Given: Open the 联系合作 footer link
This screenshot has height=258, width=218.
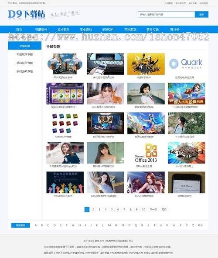Looking at the screenshot, I should pos(99,241).
